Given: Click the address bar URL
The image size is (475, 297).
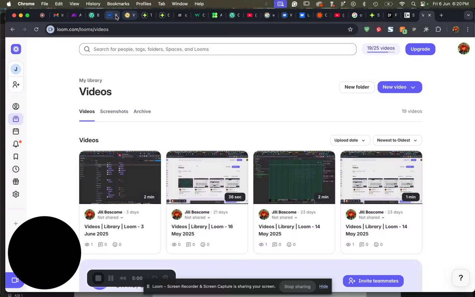Looking at the screenshot, I should tap(83, 29).
